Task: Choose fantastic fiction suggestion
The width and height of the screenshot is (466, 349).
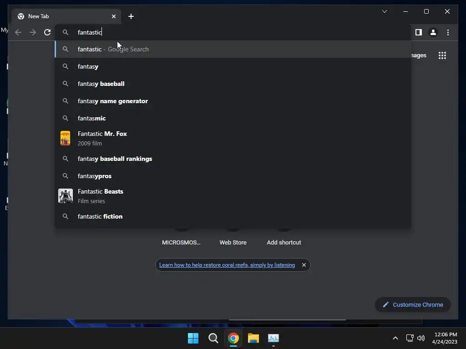Action: coord(233,216)
